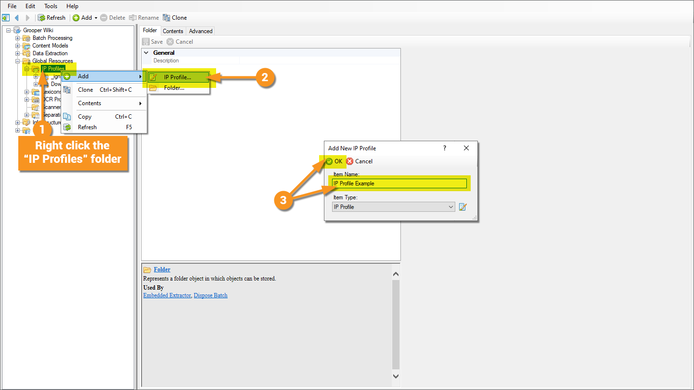Switch to the Contents tab

[173, 31]
